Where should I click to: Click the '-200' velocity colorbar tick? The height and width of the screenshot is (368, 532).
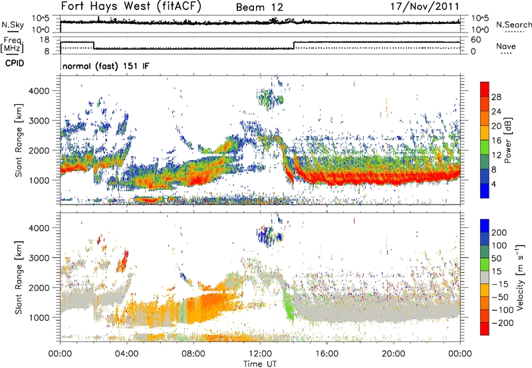(502, 323)
